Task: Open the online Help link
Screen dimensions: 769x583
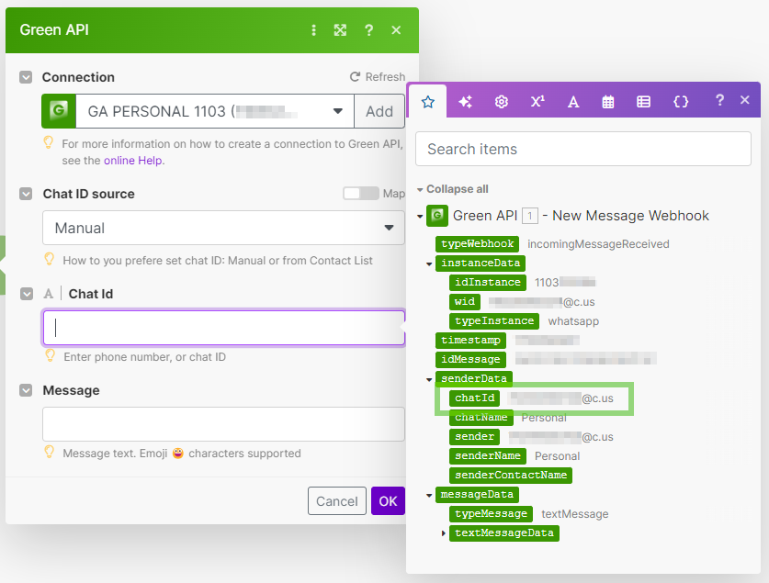Action: click(x=133, y=160)
